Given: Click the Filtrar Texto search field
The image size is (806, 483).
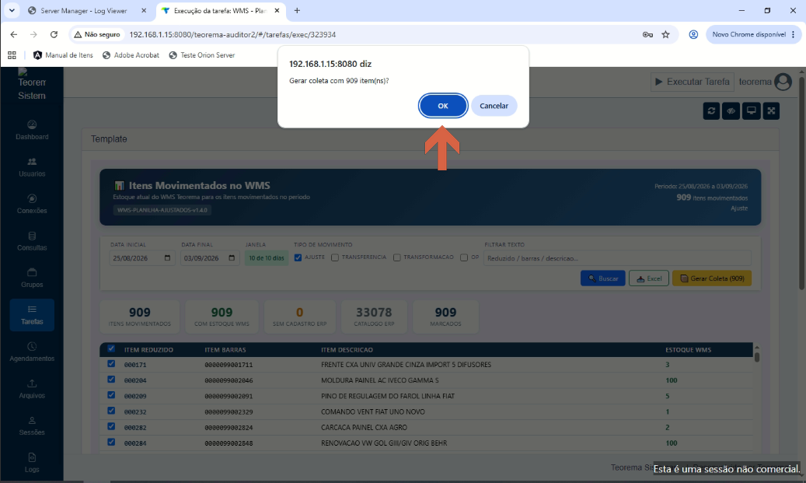Looking at the screenshot, I should 617,258.
